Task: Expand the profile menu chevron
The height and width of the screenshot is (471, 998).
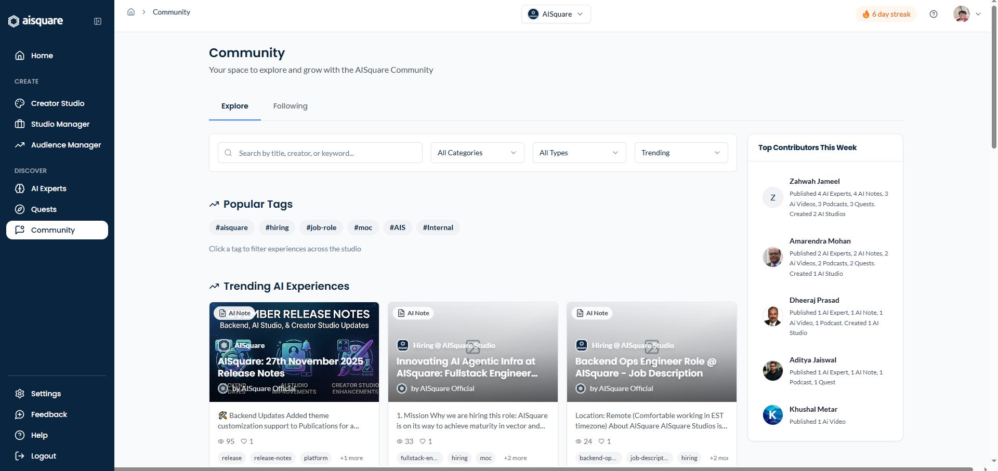Action: pos(978,14)
